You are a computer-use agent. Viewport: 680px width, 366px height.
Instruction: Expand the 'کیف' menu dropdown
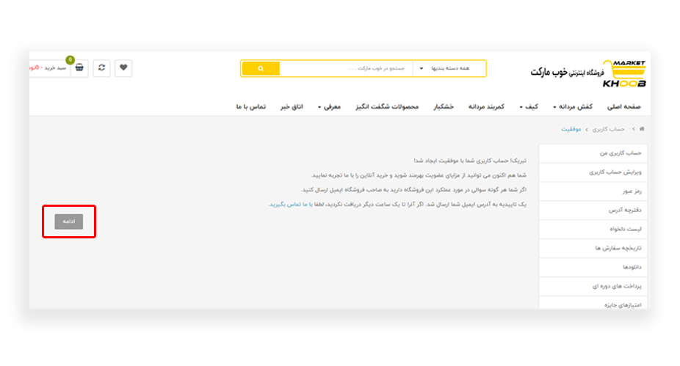[528, 107]
